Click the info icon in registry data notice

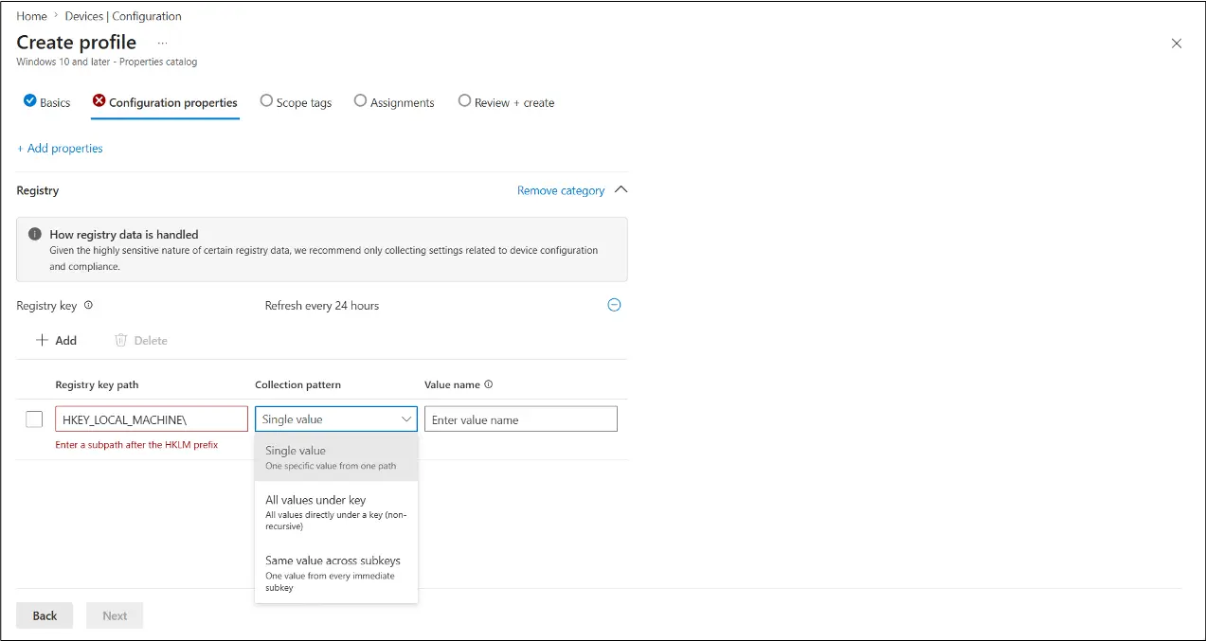(35, 234)
